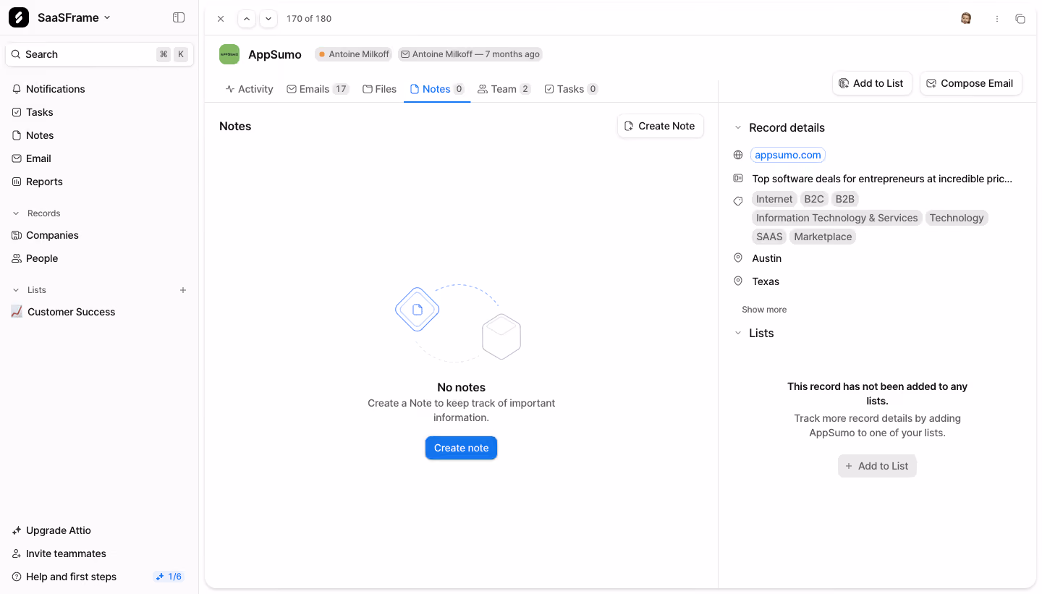The width and height of the screenshot is (1042, 594).
Task: Click Create Note button in Notes header
Action: pyautogui.click(x=660, y=126)
